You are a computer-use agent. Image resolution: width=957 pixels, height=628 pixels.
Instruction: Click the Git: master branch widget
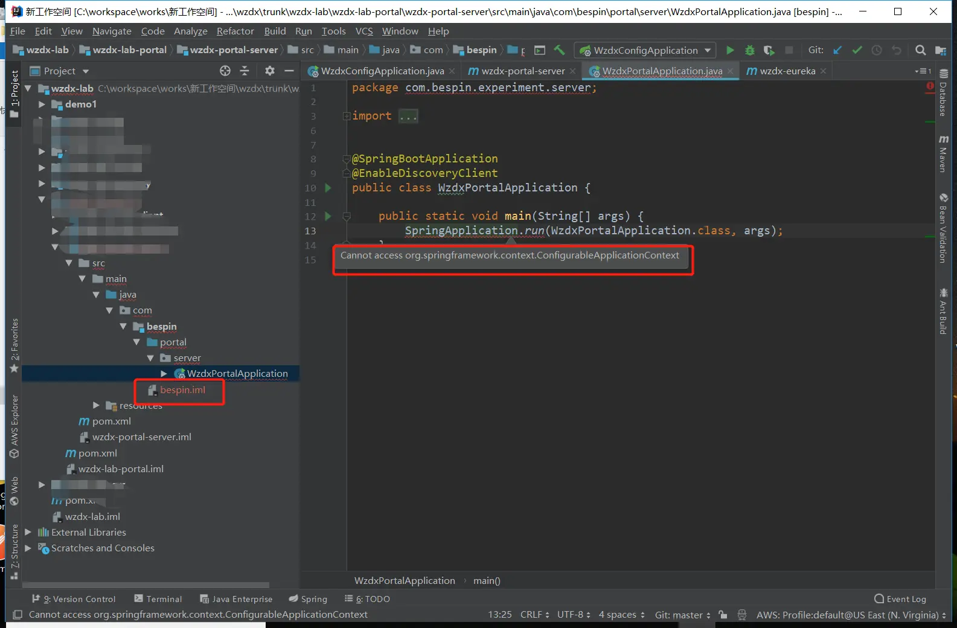(x=683, y=615)
